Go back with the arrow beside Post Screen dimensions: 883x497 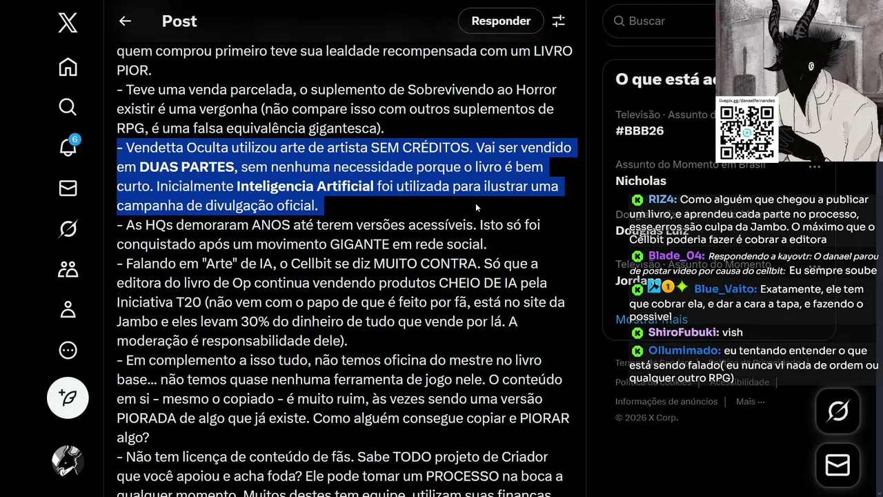[125, 21]
